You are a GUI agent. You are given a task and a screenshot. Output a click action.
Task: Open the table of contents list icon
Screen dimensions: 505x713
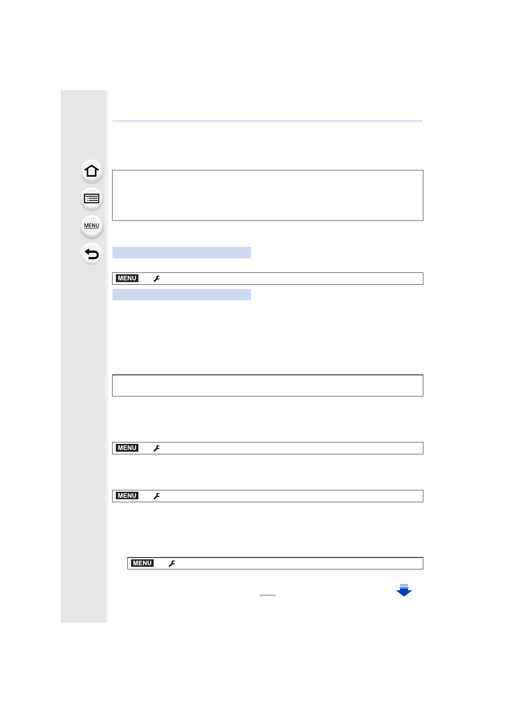(x=91, y=199)
